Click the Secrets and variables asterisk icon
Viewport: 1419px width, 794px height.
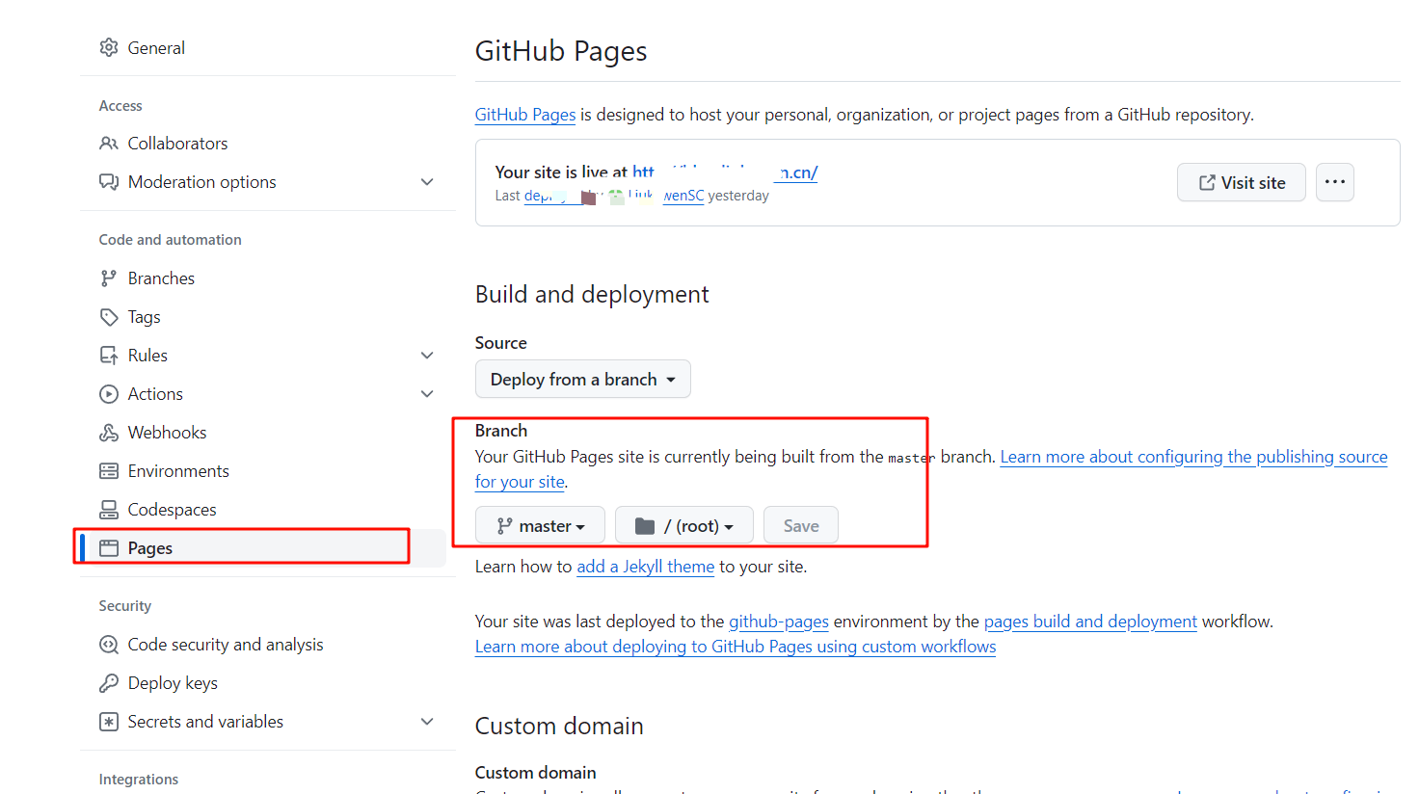tap(109, 722)
